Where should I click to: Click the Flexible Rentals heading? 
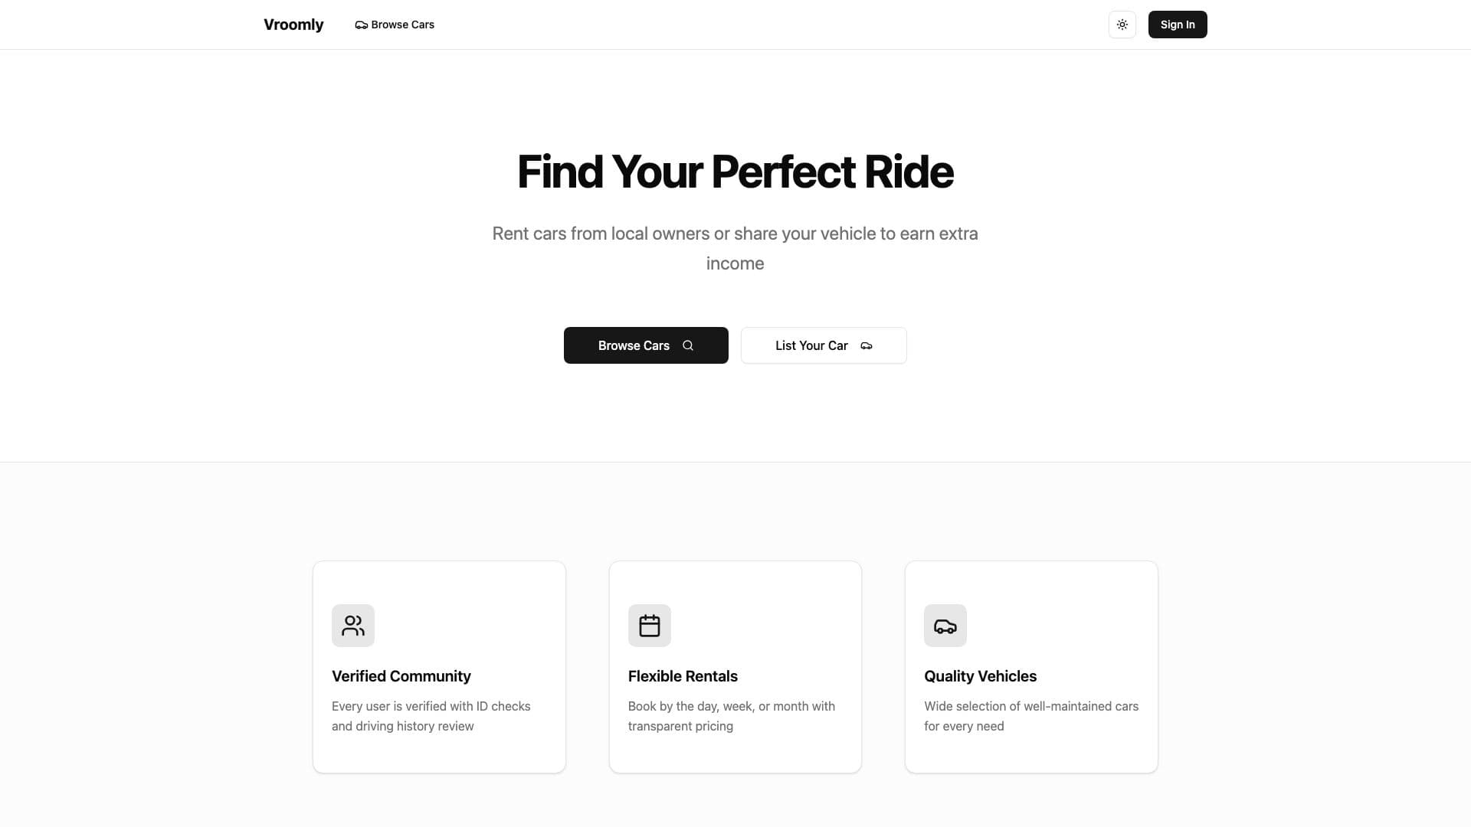pos(683,676)
